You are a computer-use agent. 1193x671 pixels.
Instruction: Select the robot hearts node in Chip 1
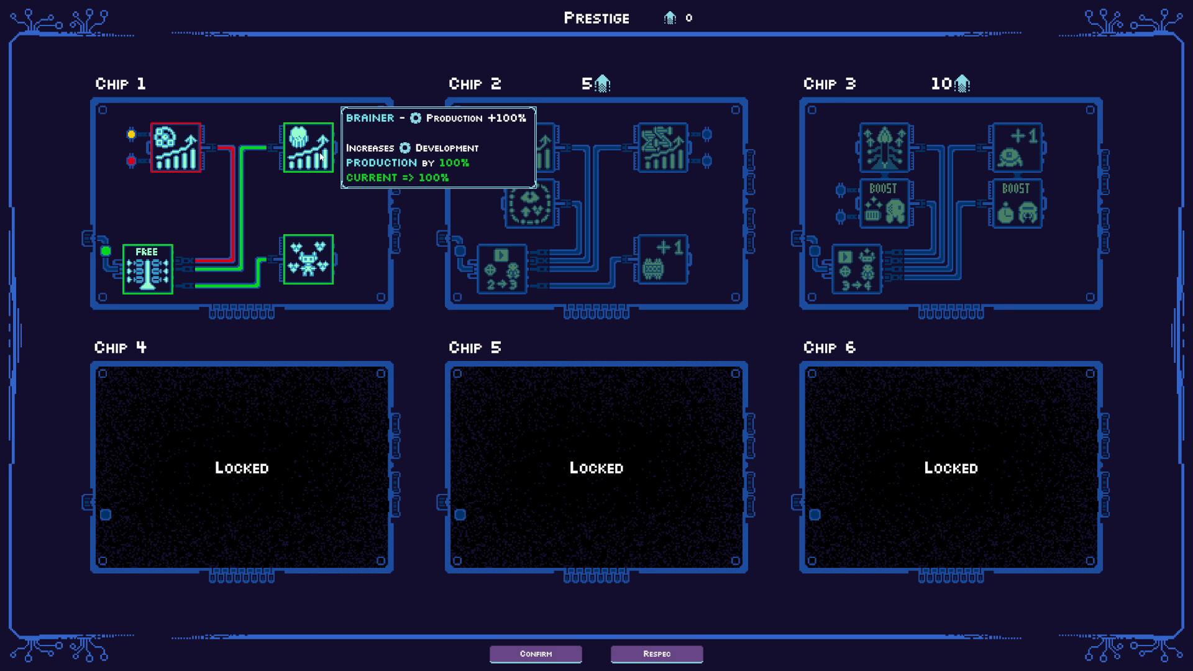coord(308,259)
